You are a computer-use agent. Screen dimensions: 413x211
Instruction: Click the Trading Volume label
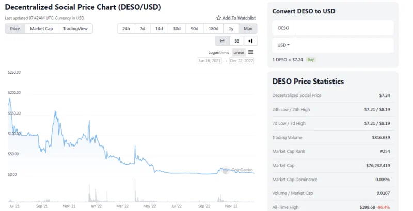[287, 137]
